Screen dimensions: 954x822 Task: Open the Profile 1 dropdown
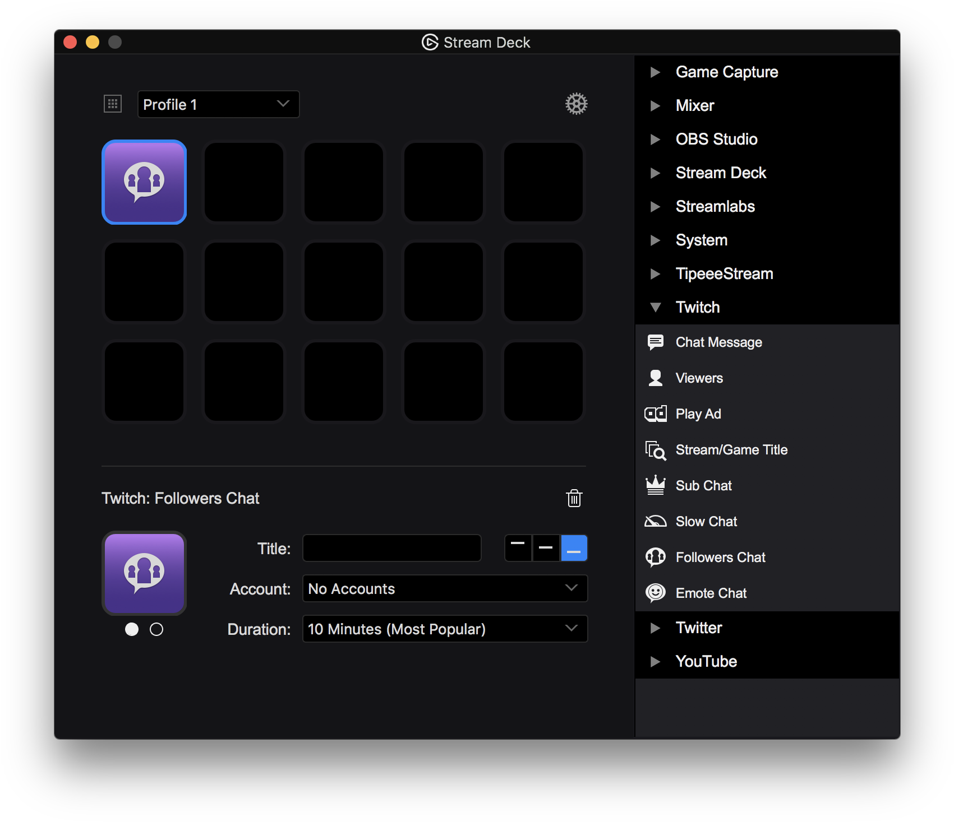coord(218,104)
